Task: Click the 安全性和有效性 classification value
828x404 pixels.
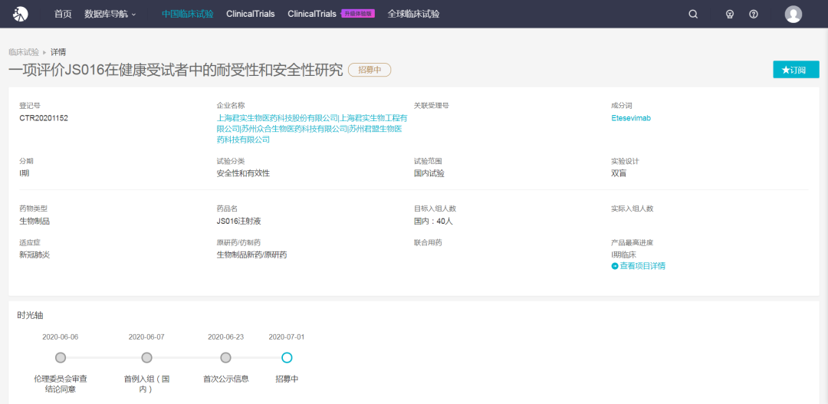Action: [244, 173]
